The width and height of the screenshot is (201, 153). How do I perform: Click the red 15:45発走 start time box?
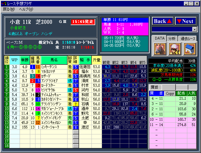coord(82,22)
